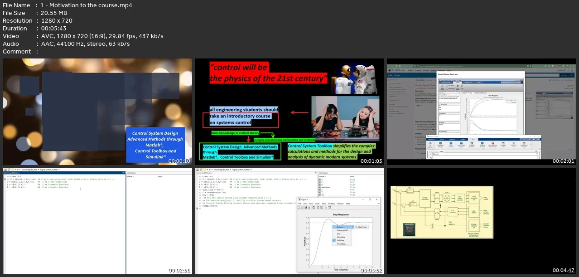Open thumbnail at timestamp 00:00:10

point(97,112)
